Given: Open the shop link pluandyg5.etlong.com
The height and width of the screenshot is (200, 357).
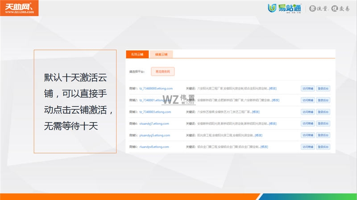Looking at the screenshot, I should point(154,135).
